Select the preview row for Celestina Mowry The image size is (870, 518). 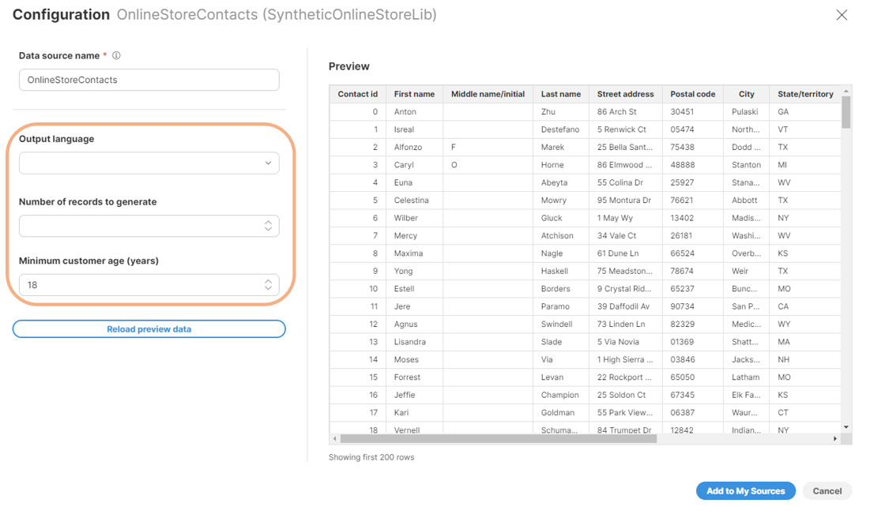tap(553, 200)
